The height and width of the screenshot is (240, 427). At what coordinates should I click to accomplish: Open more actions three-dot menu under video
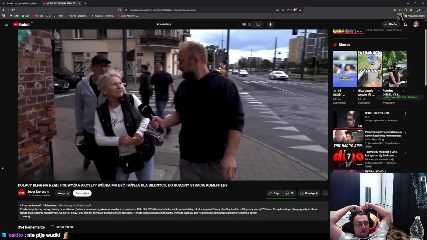[x=325, y=193]
